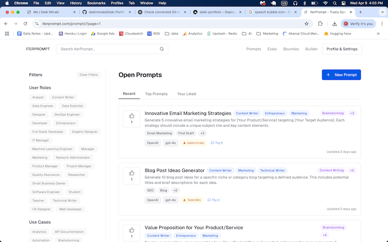
Task: Open the Builder navigation item
Action: pyautogui.click(x=311, y=49)
